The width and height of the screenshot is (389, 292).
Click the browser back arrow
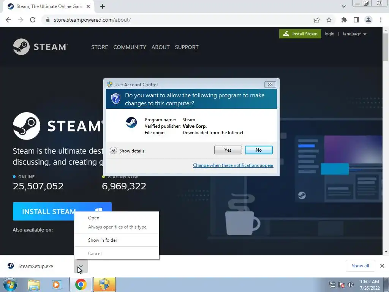[x=8, y=20]
